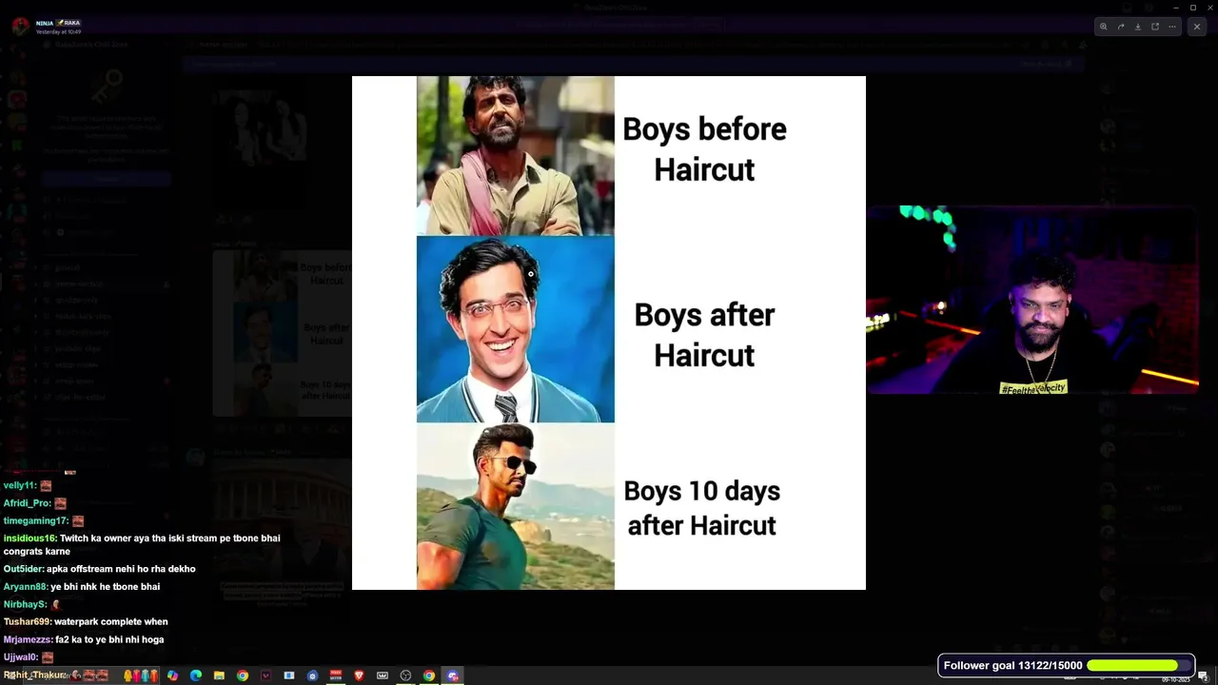Open the Chrome icon next to Discord
This screenshot has height=685, width=1218.
429,675
